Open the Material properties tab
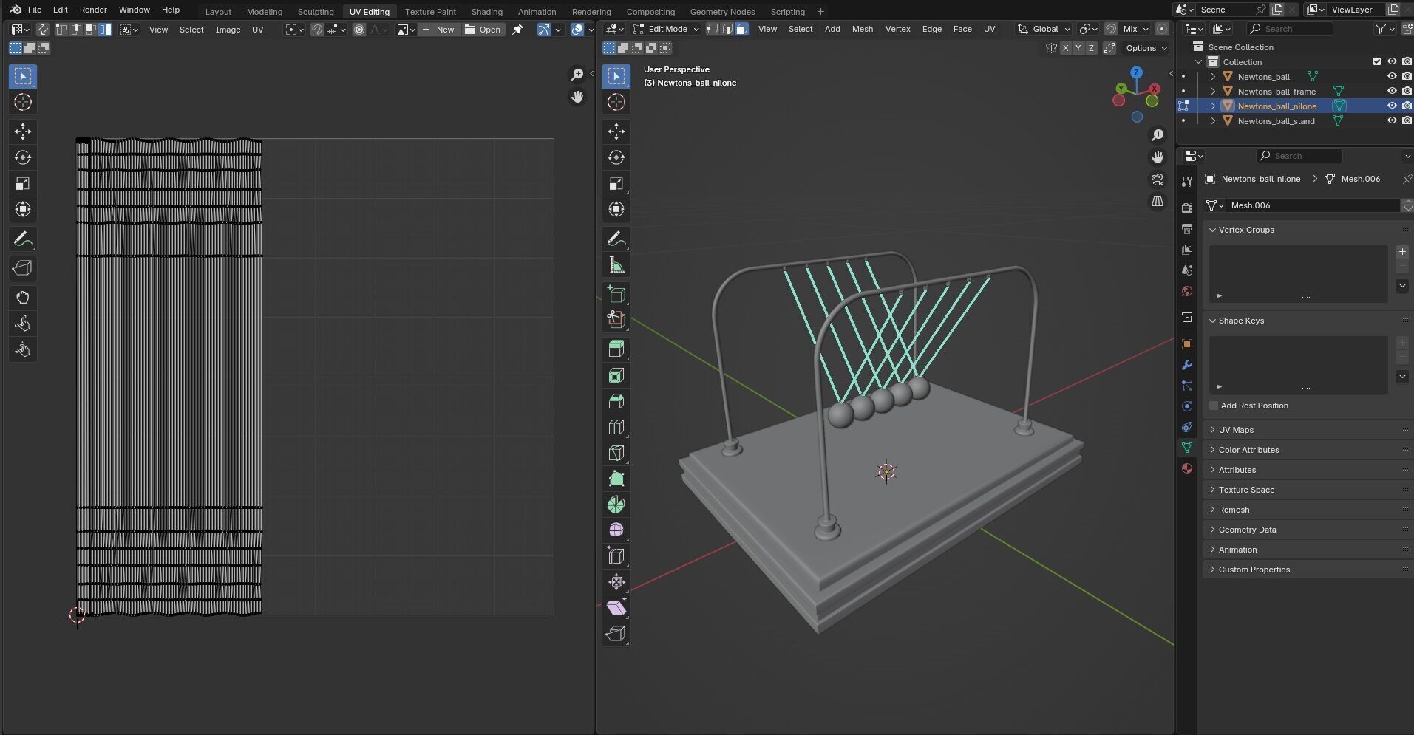The height and width of the screenshot is (735, 1414). [1187, 468]
